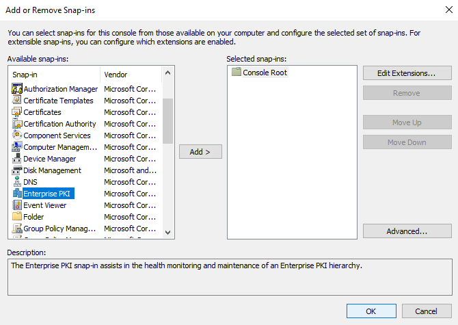This screenshot has height=325, width=458.
Task: Click the Certificate Templates icon
Action: tap(18, 101)
